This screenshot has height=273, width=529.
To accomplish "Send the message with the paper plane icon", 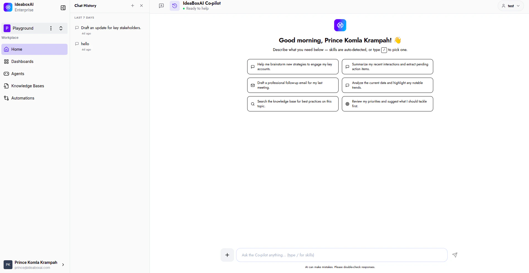I will tap(455, 255).
